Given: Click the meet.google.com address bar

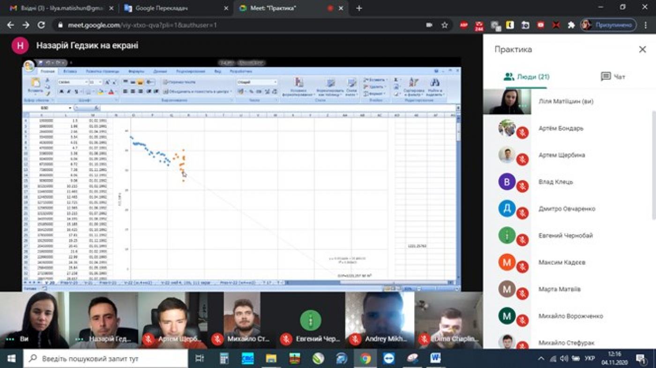Looking at the screenshot, I should pos(234,25).
